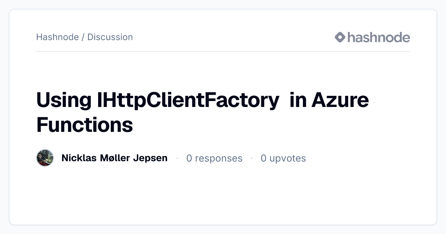Click the slash separator in breadcrumb

[x=83, y=37]
